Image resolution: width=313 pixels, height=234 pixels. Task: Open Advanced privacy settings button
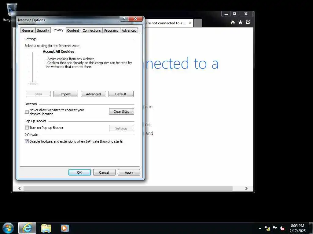coord(93,94)
